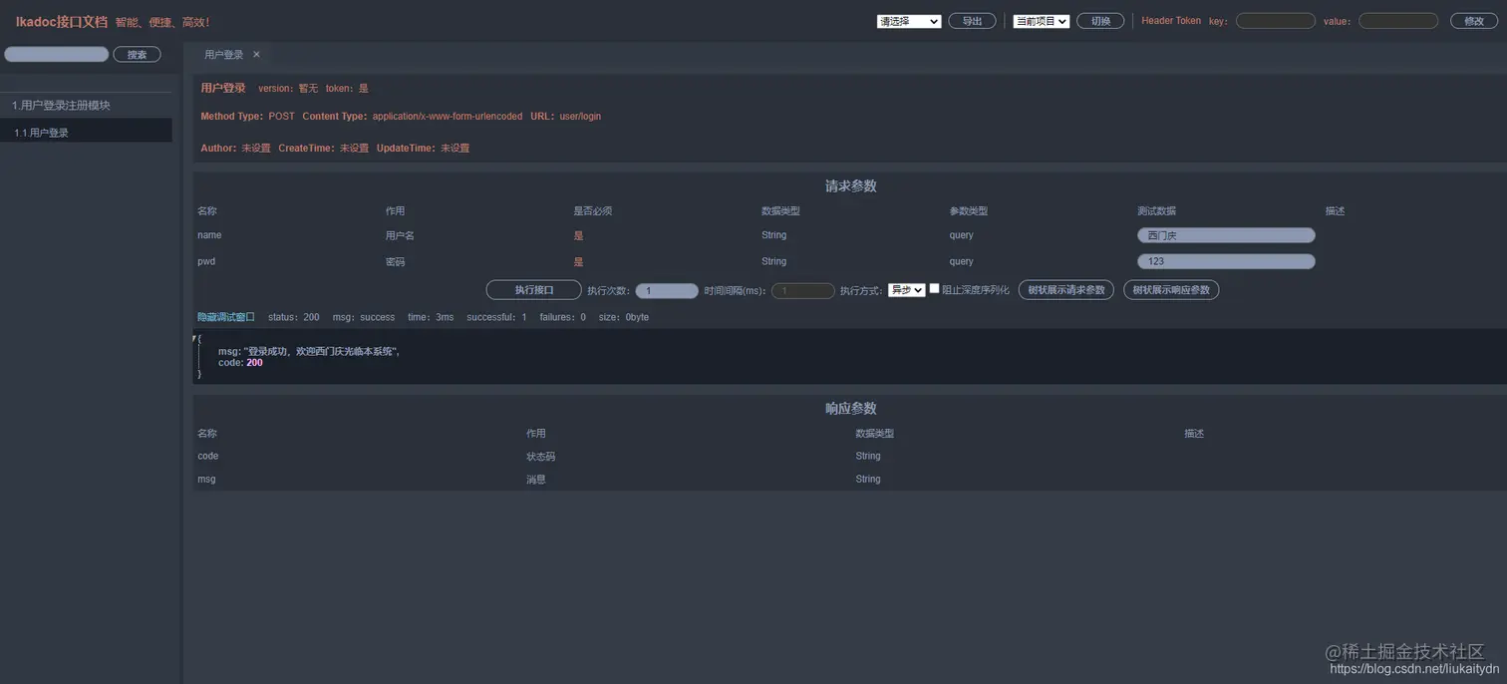Click the Method Type value POST
The height and width of the screenshot is (684, 1507).
pyautogui.click(x=281, y=117)
